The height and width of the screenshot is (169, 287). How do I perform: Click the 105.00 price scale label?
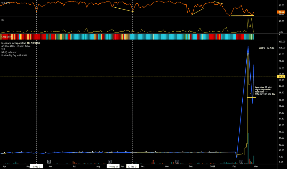pyautogui.click(x=282, y=48)
